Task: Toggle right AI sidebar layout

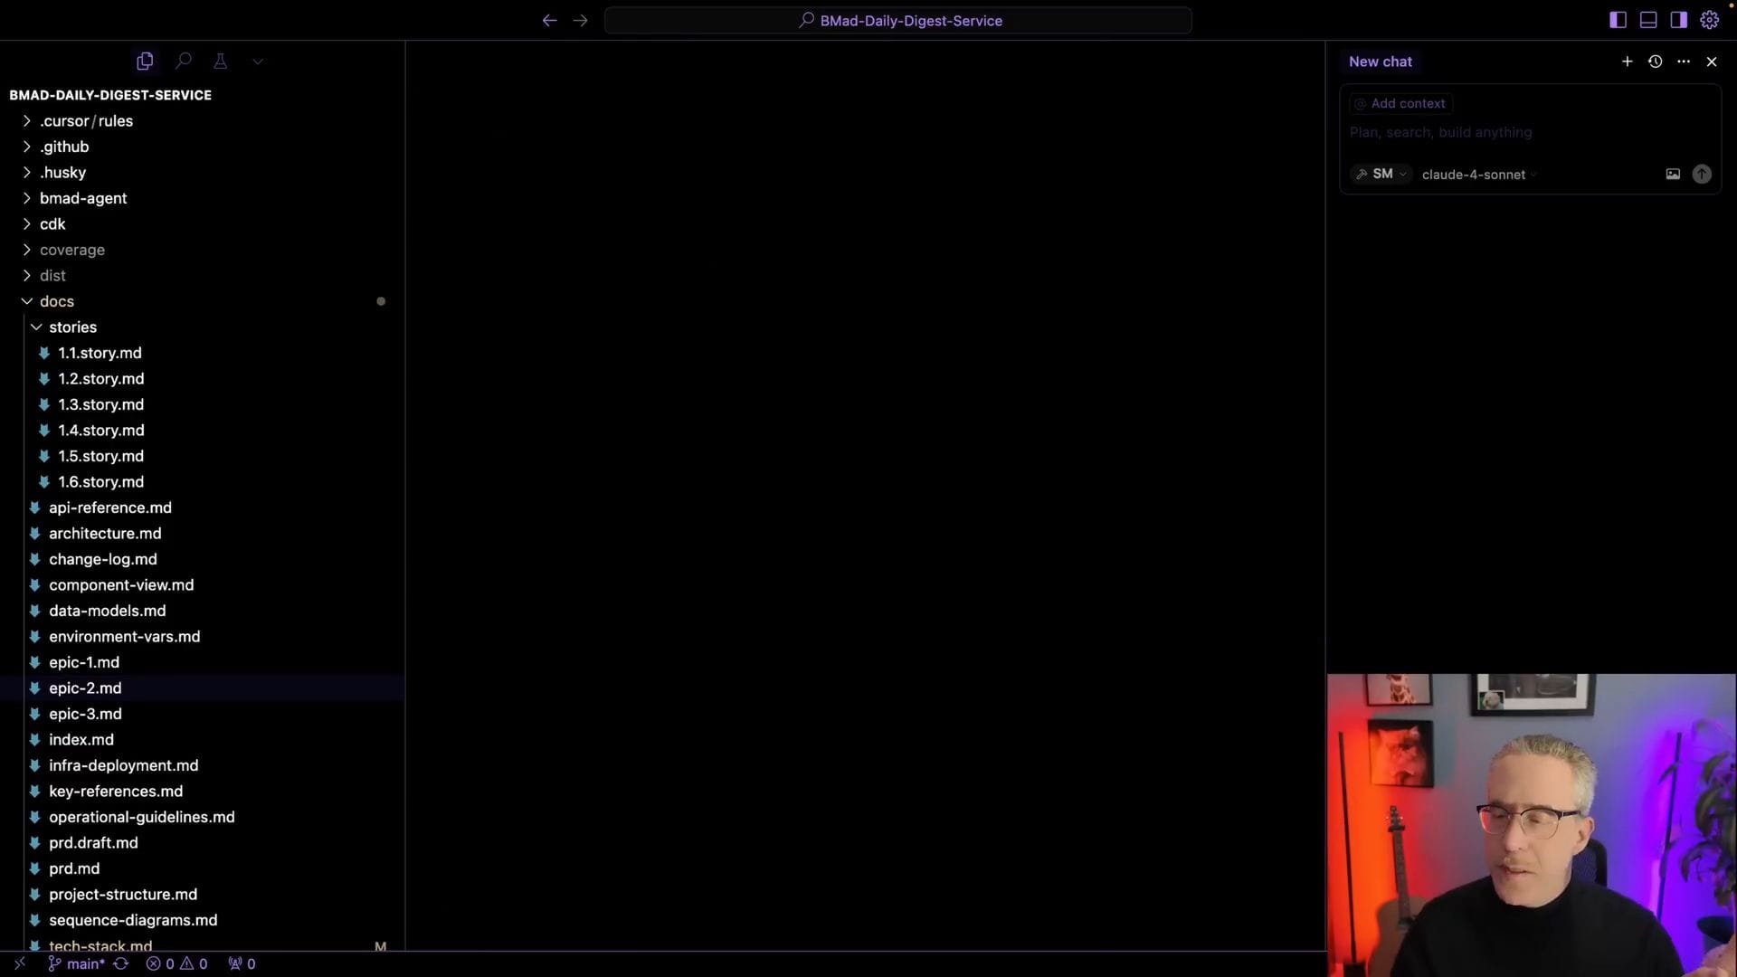Action: click(x=1678, y=20)
